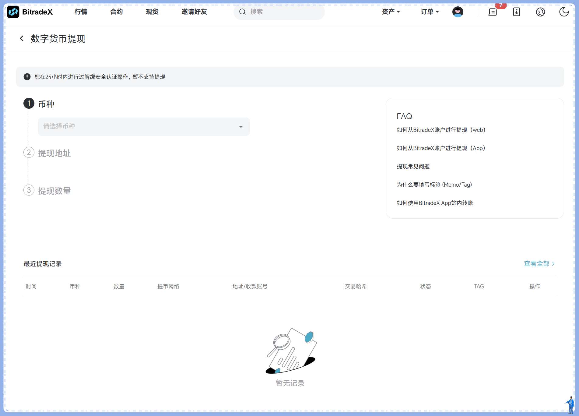Go to the 合约 contracts menu
The image size is (579, 416).
tap(116, 12)
